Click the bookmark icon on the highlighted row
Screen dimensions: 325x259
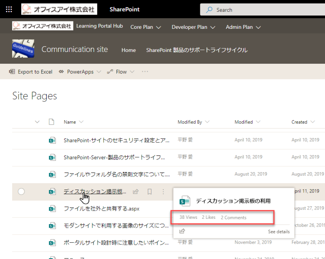pos(149,192)
